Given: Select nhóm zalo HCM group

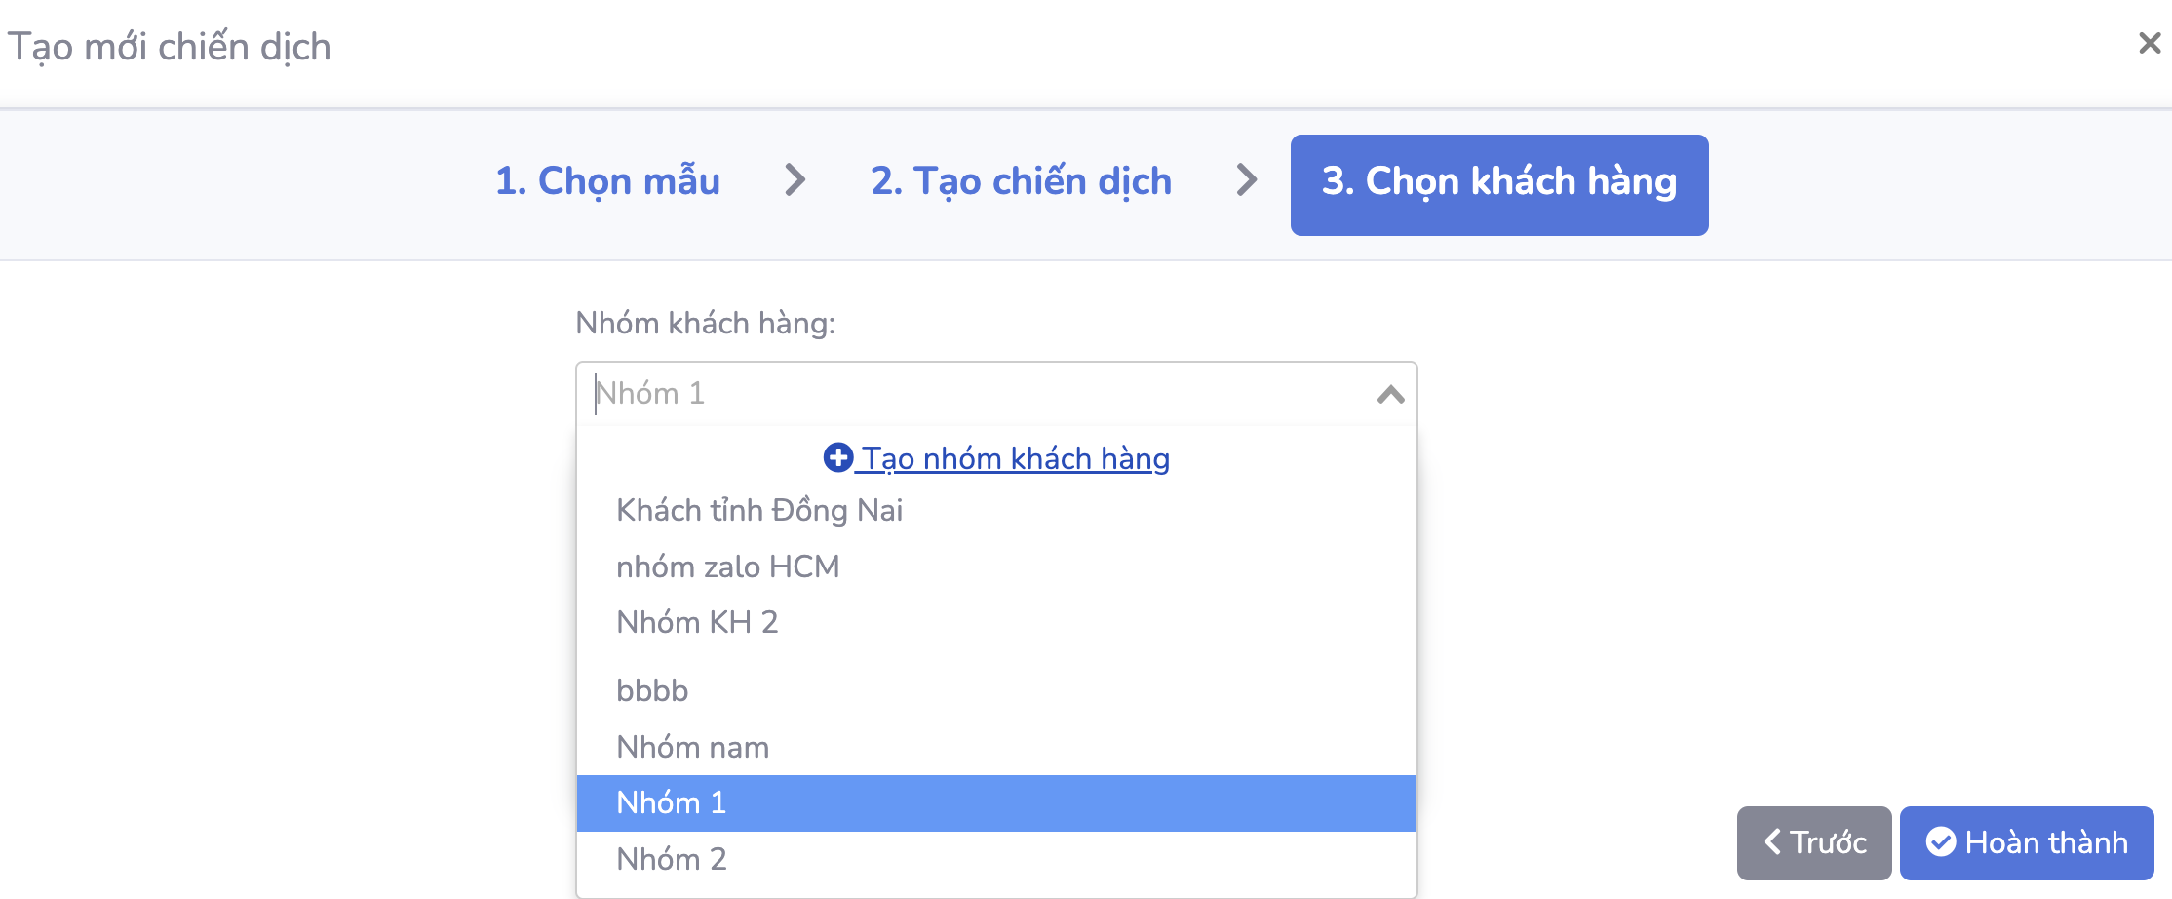Looking at the screenshot, I should pos(727,567).
